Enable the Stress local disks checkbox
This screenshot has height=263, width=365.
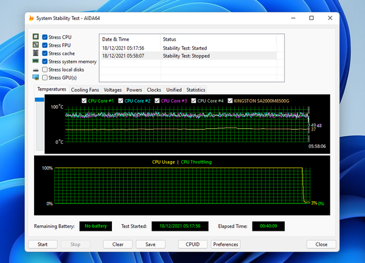(45, 69)
